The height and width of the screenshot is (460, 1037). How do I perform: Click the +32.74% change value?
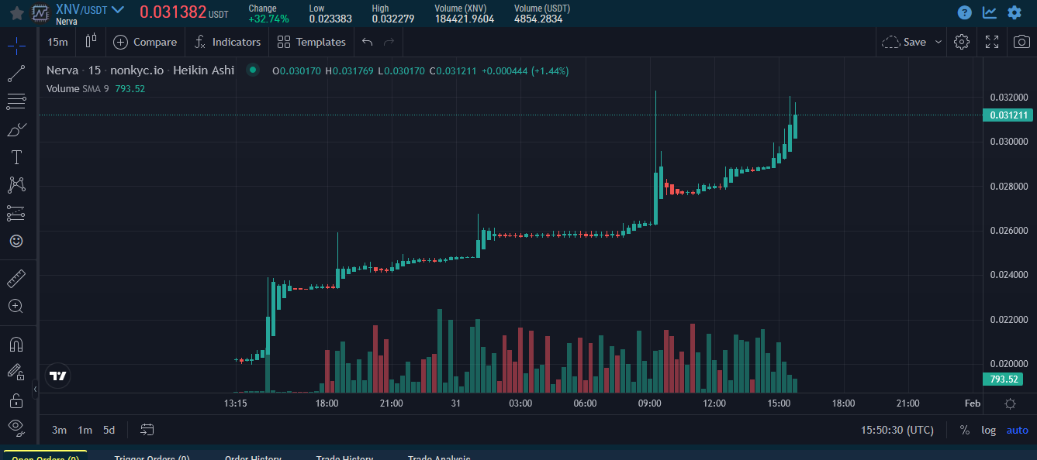268,19
